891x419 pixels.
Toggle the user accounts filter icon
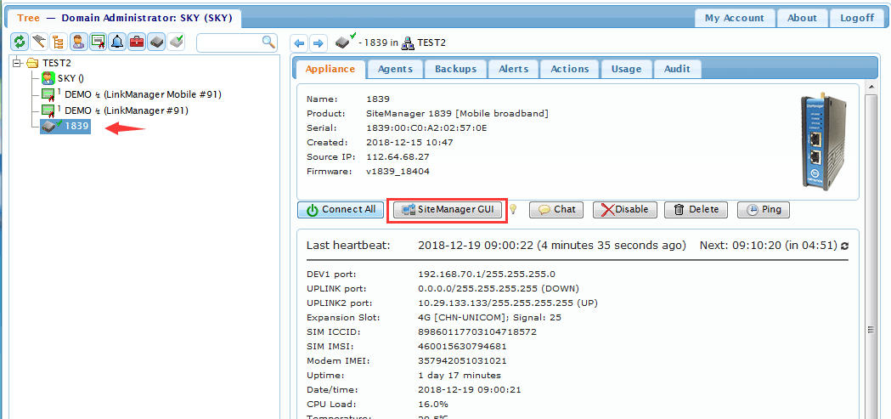(78, 42)
